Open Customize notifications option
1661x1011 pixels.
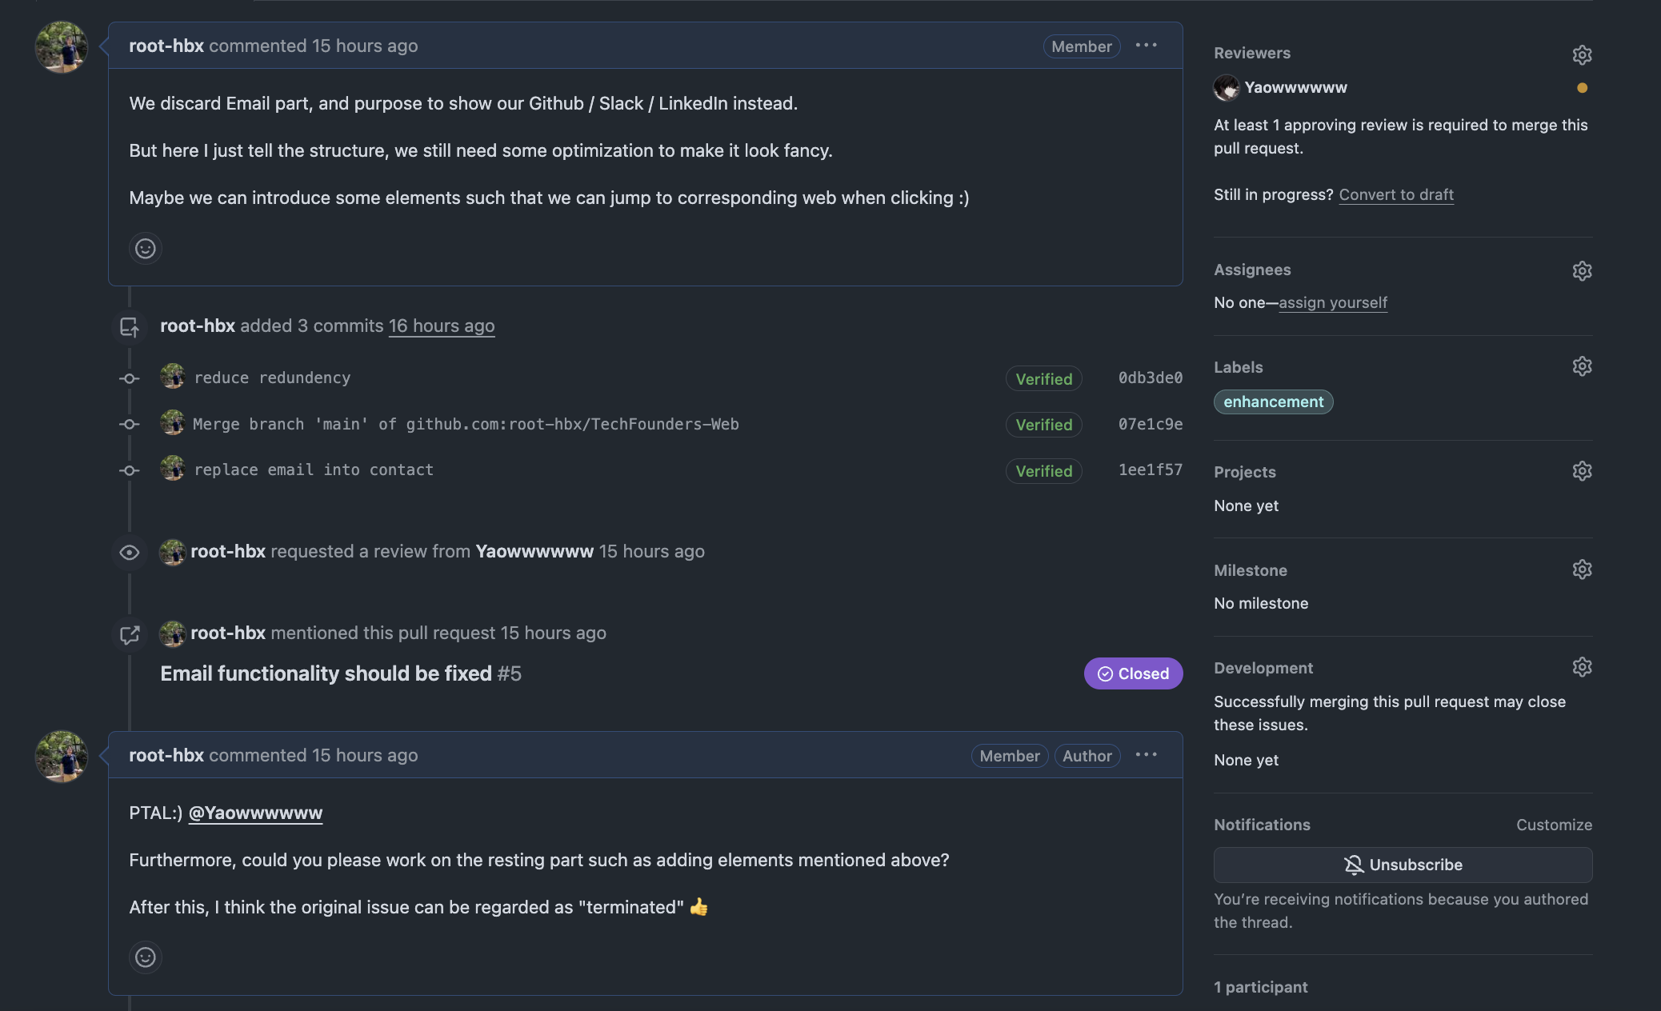click(1554, 825)
